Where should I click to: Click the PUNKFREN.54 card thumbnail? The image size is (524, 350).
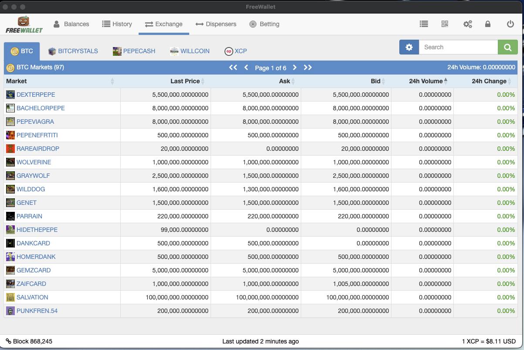[10, 311]
